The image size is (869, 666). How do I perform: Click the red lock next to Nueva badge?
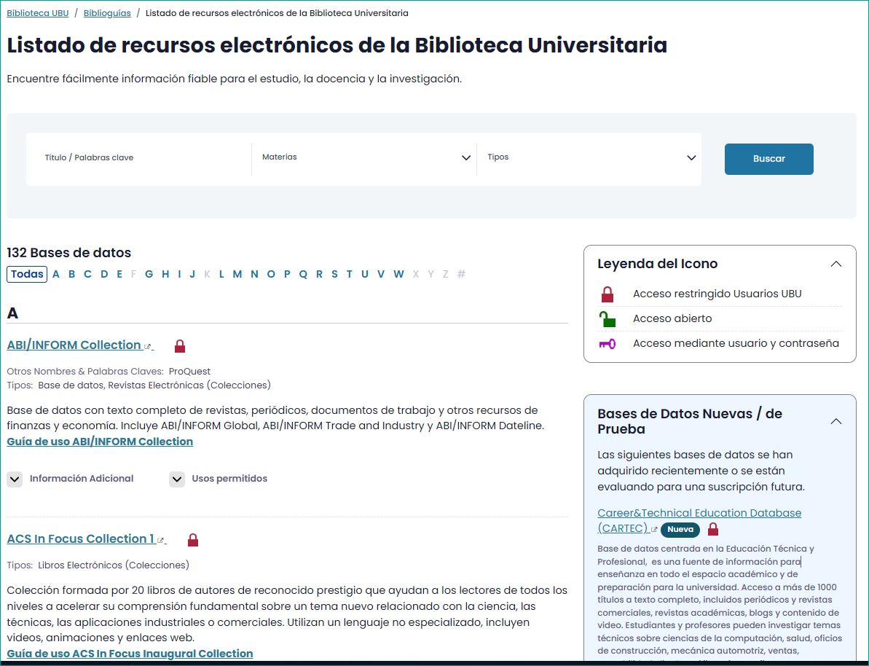pos(713,529)
